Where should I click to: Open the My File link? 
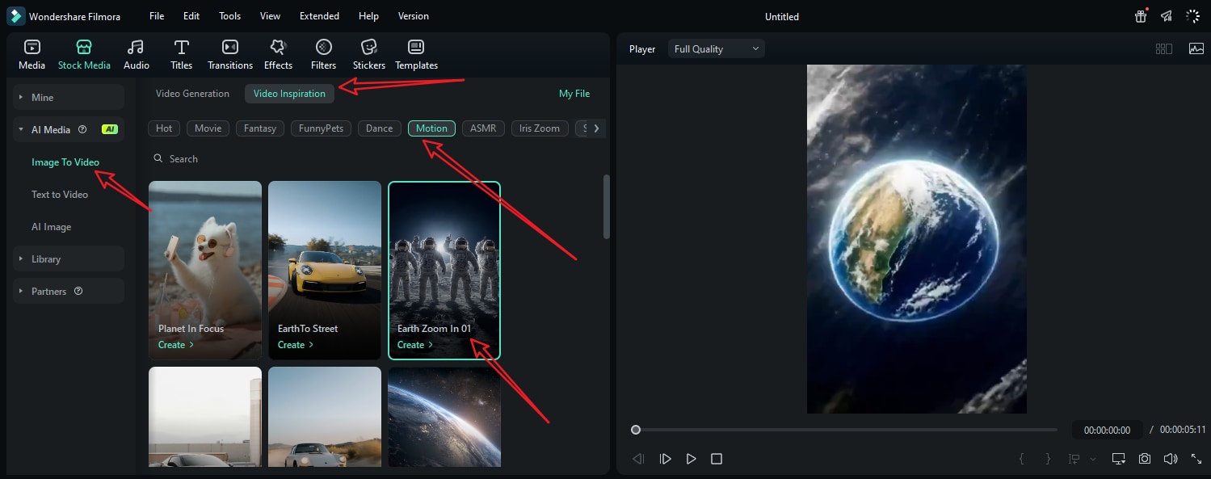point(574,94)
